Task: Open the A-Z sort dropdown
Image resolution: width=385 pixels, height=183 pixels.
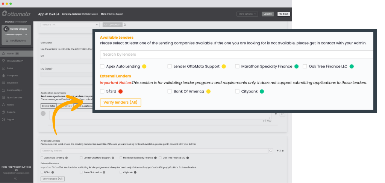Action: pyautogui.click(x=280, y=151)
